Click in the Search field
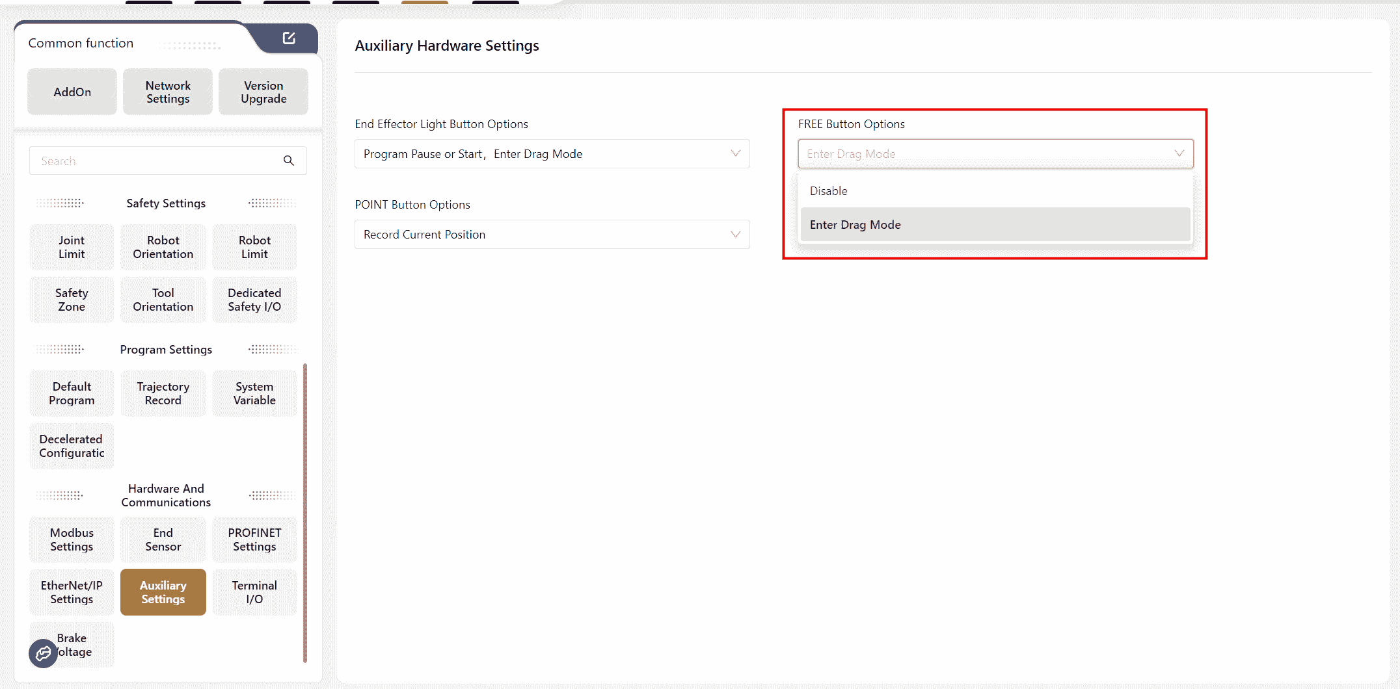 [x=156, y=161]
